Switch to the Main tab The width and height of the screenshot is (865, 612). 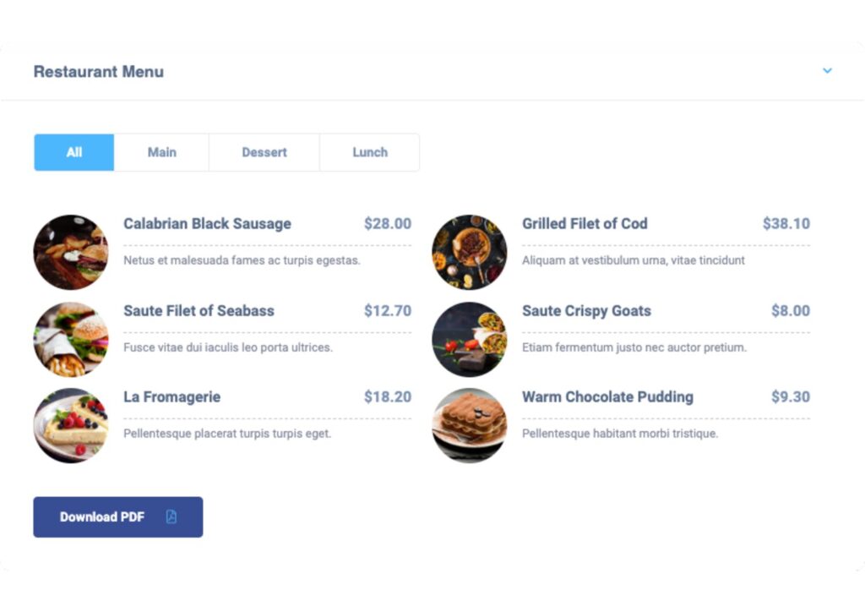(161, 152)
